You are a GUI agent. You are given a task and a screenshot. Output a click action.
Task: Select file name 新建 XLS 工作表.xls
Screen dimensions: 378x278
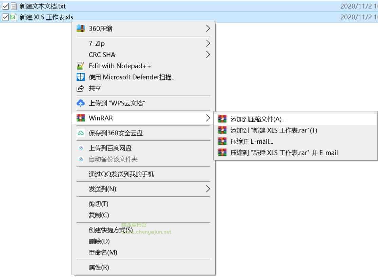pos(46,17)
